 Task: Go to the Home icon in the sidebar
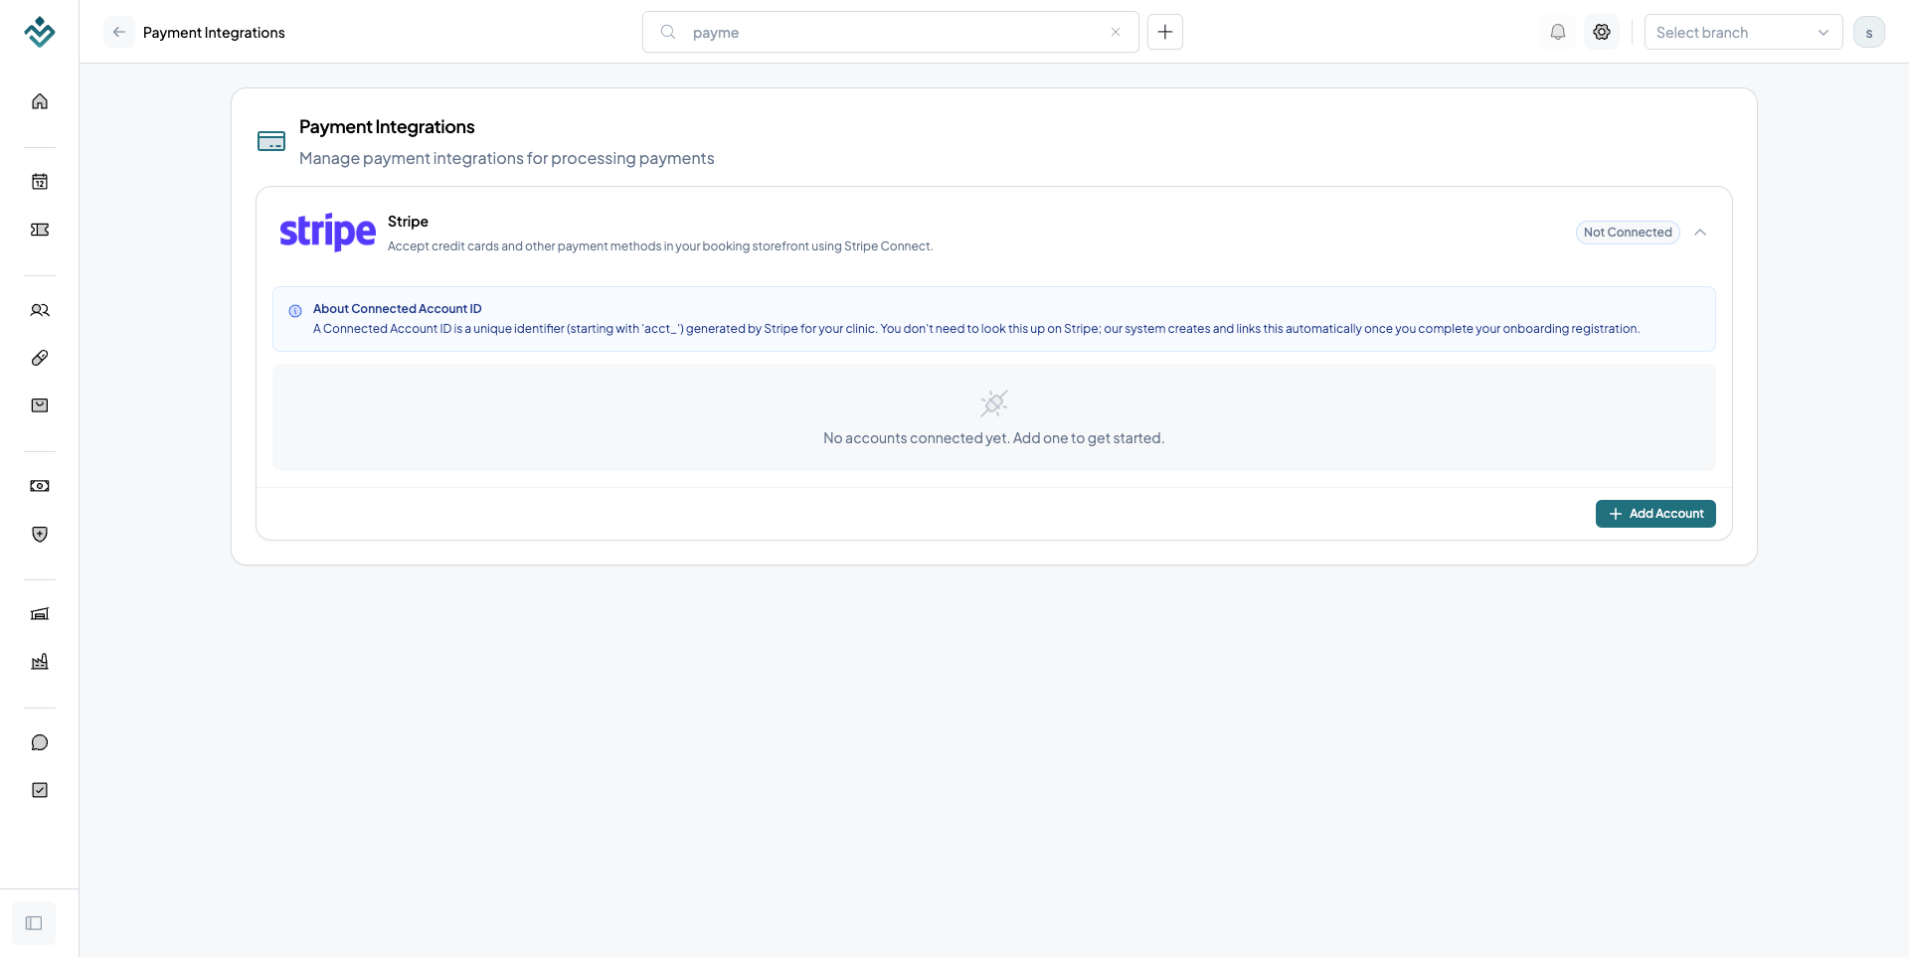click(40, 101)
